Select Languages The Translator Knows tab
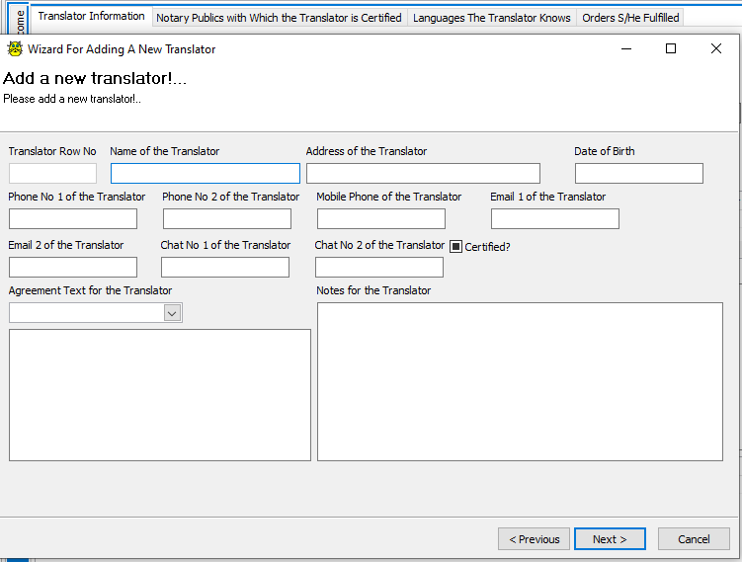Screen dimensions: 742x562 pyautogui.click(x=492, y=18)
